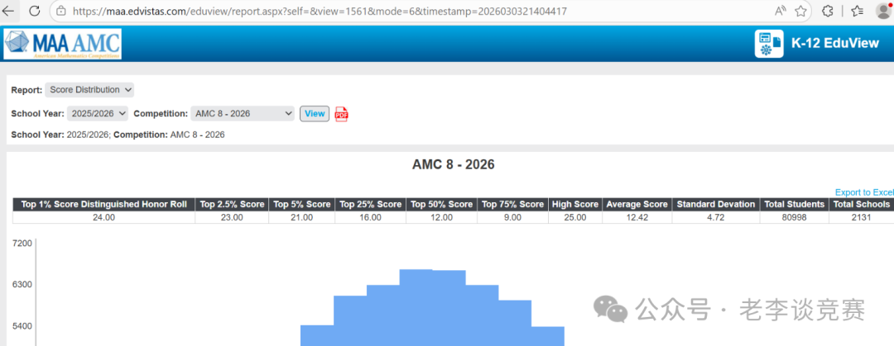Select the 25.00 high score value

[x=575, y=217]
